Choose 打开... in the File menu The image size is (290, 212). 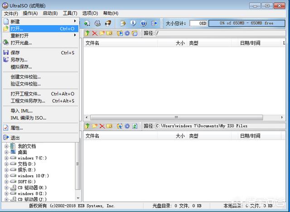point(40,29)
